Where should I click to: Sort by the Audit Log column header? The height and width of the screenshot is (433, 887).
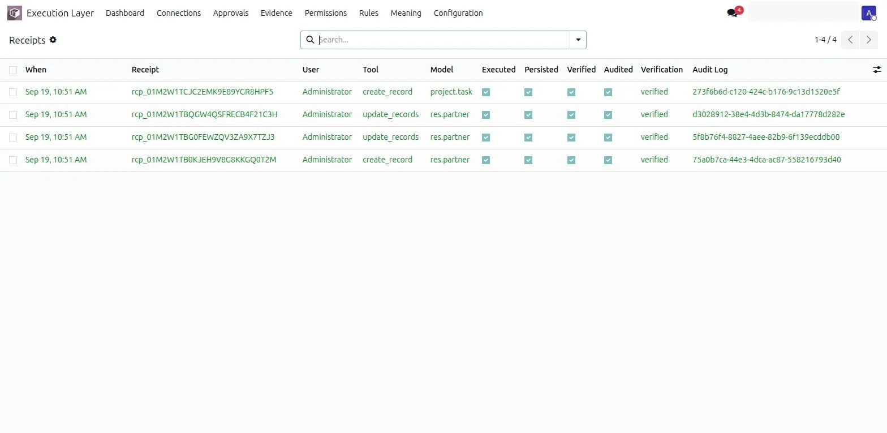[x=710, y=70]
